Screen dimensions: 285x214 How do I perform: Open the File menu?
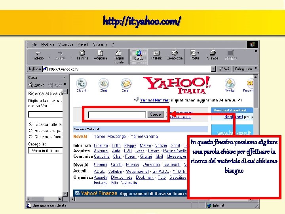tap(34, 44)
